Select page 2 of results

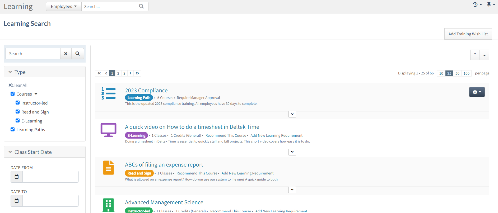tap(118, 73)
